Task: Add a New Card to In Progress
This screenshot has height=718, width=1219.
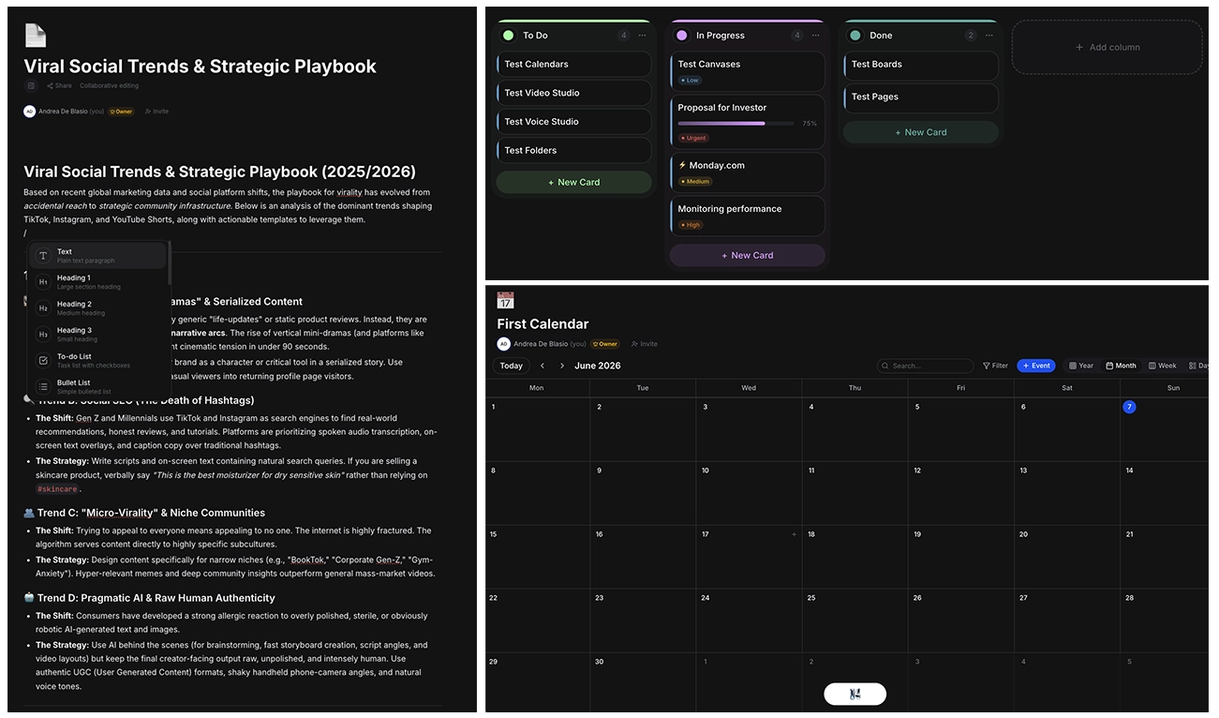Action: tap(747, 255)
